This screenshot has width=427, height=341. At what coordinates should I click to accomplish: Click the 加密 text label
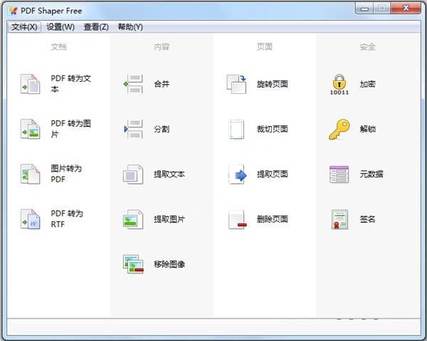tap(368, 84)
